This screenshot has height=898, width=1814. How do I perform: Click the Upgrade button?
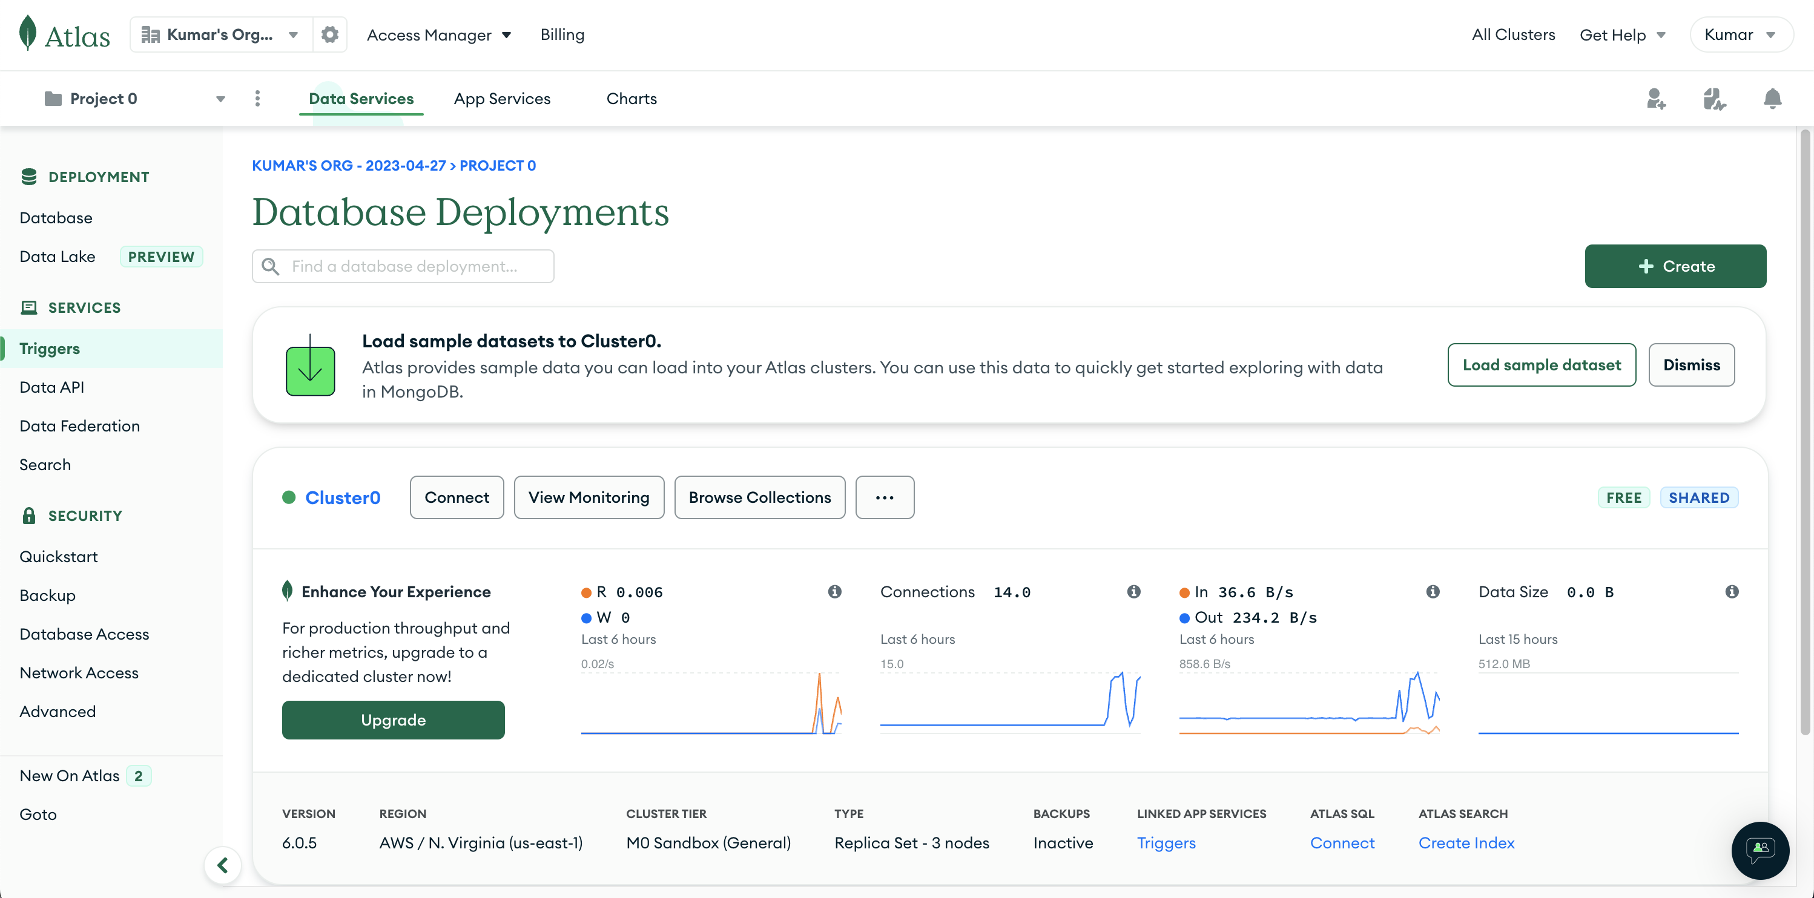coord(393,720)
